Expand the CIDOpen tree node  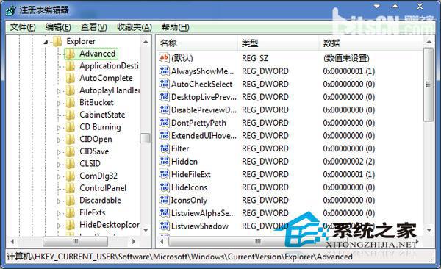(x=59, y=140)
